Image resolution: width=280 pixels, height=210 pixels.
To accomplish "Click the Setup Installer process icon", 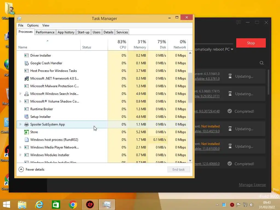I will tap(27, 117).
